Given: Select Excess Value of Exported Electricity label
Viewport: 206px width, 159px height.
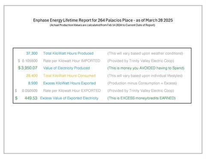Looking at the screenshot, I should click(69, 98).
